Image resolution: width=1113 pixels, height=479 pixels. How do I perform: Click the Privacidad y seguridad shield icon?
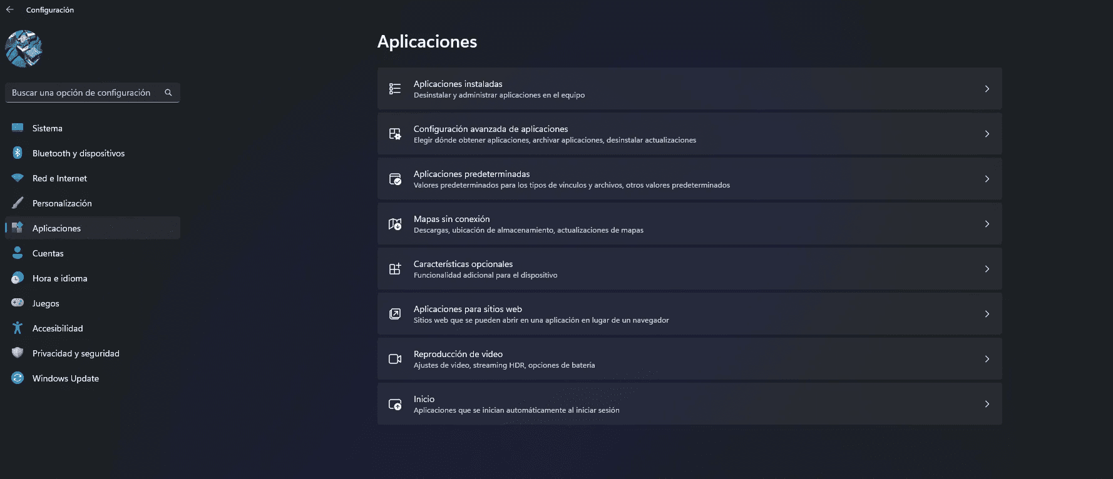18,353
